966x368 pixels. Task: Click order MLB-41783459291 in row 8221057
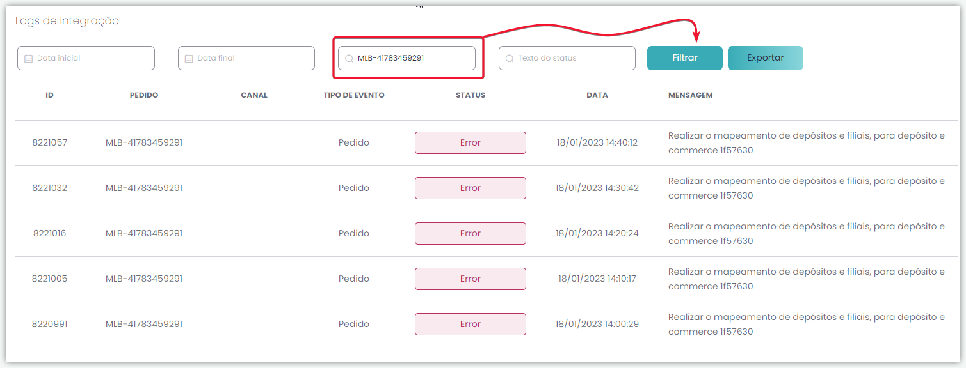144,142
